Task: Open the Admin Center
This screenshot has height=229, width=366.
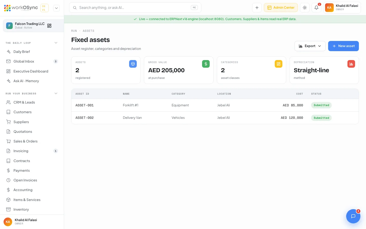Action: tap(281, 8)
